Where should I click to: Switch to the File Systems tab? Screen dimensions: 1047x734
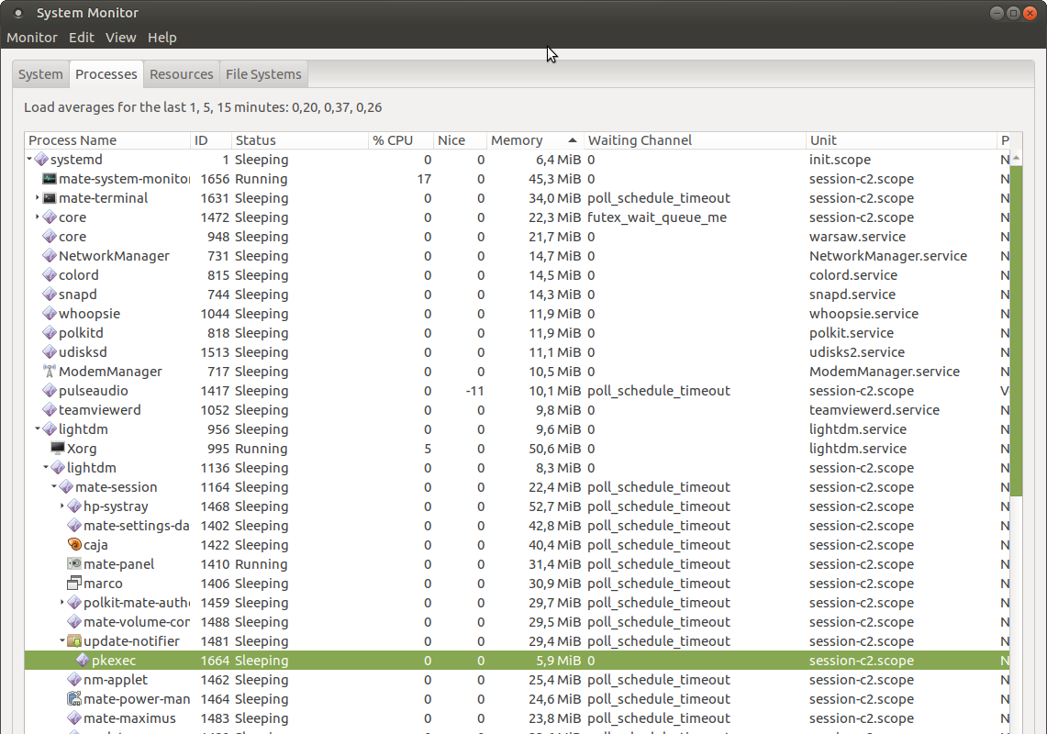point(263,74)
